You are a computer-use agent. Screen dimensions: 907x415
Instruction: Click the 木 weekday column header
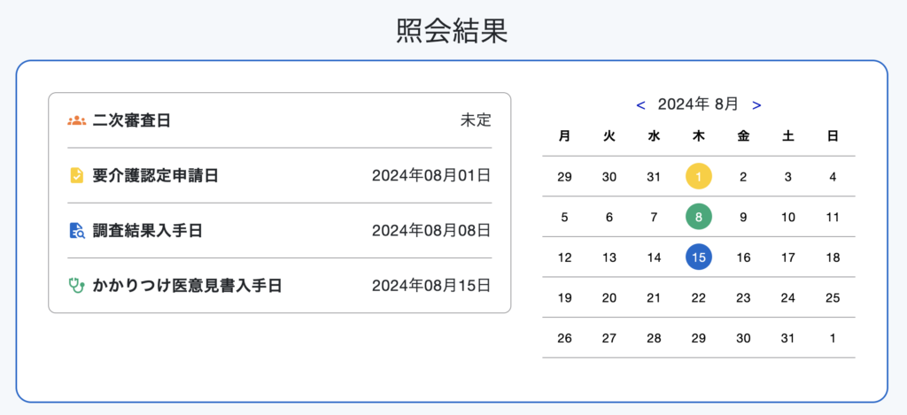click(699, 137)
